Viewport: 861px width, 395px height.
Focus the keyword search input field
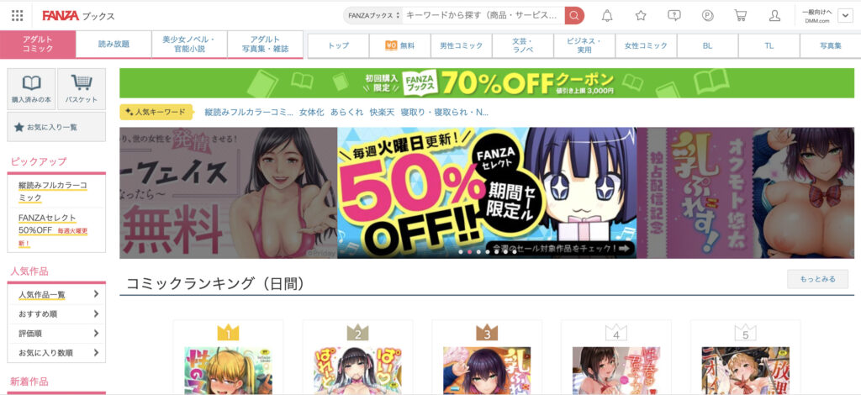[483, 15]
